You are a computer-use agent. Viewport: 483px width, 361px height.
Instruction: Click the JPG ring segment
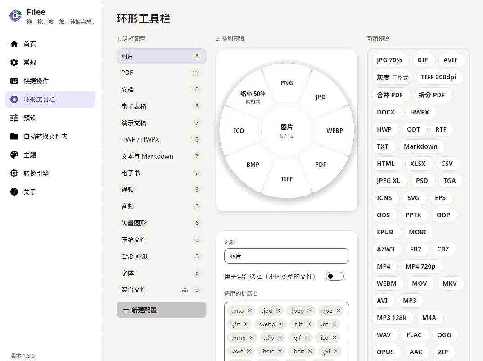[320, 97]
